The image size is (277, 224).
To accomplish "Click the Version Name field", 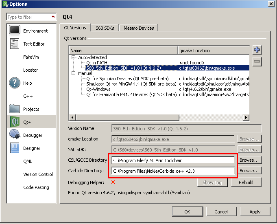I will (187, 128).
